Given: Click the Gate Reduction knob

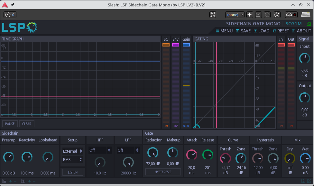Looking at the screenshot, I should point(153,153).
